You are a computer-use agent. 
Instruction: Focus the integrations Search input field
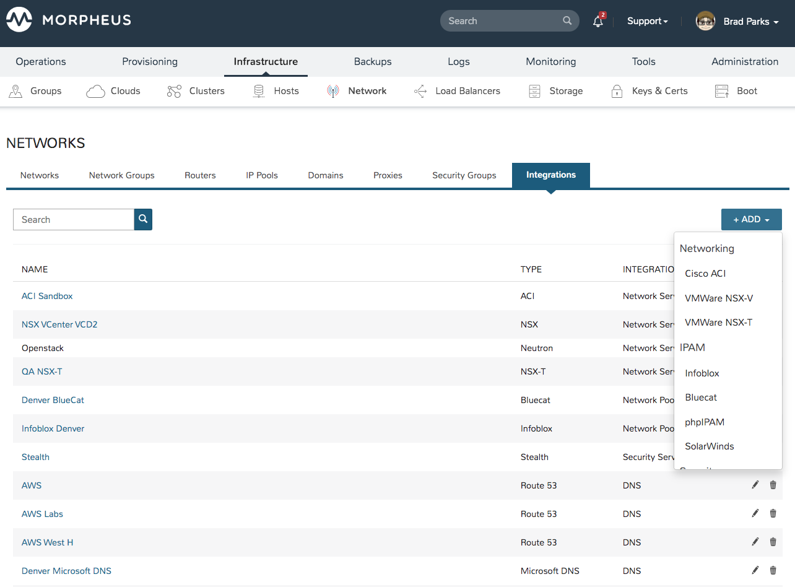[74, 219]
